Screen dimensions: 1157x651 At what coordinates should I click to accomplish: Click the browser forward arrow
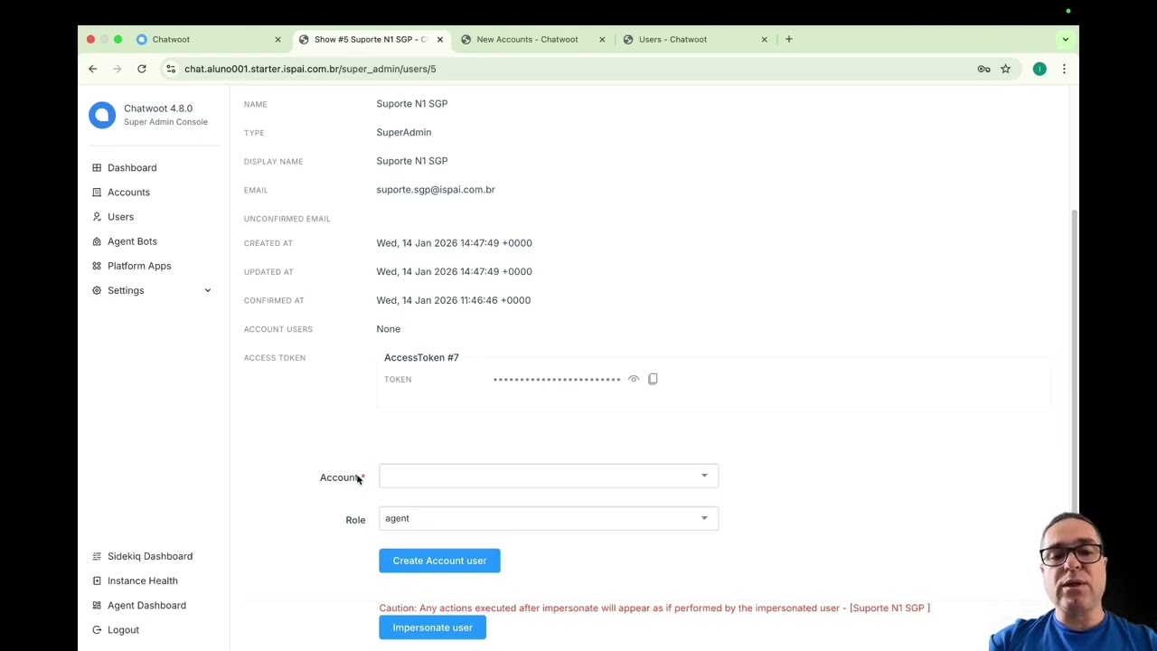click(x=118, y=69)
